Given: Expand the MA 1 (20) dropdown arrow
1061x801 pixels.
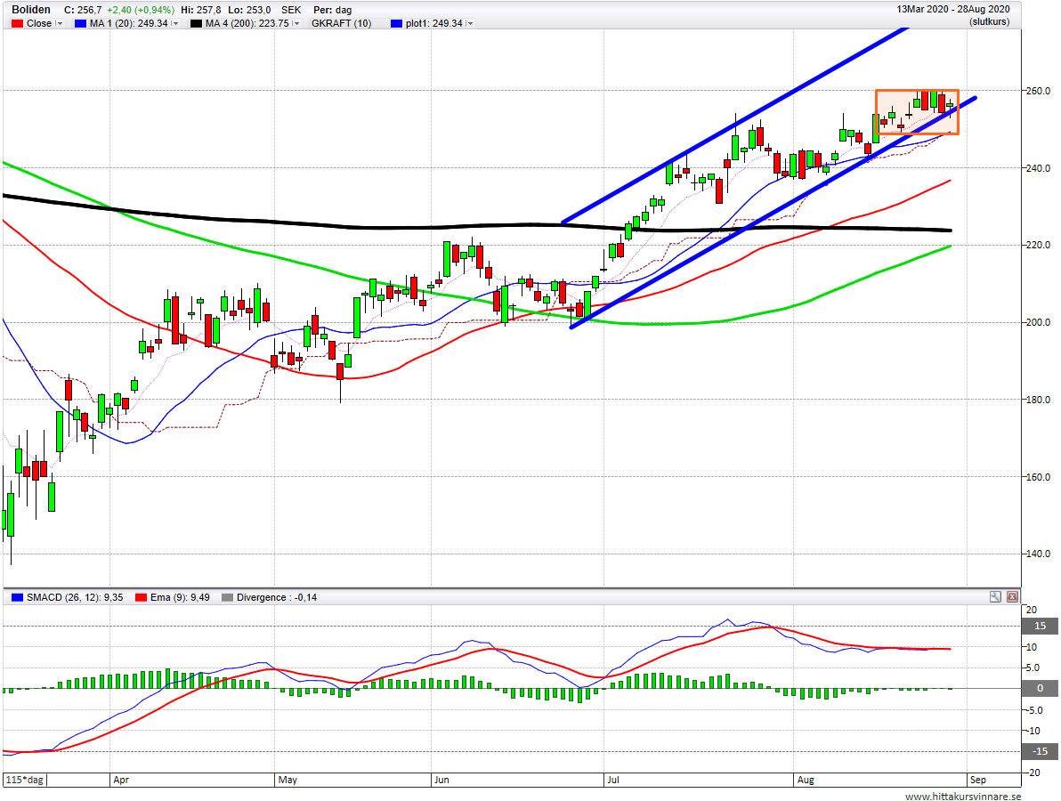Looking at the screenshot, I should [174, 24].
